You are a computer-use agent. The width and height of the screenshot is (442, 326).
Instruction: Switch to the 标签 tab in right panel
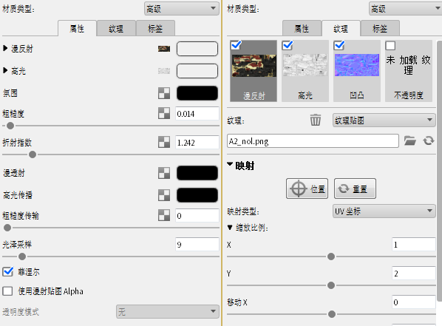[380, 28]
